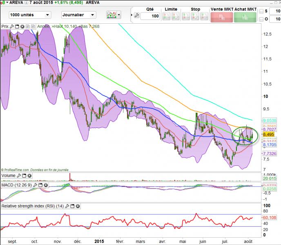
Task: Click the first Limite order icon
Action: click(166, 16)
